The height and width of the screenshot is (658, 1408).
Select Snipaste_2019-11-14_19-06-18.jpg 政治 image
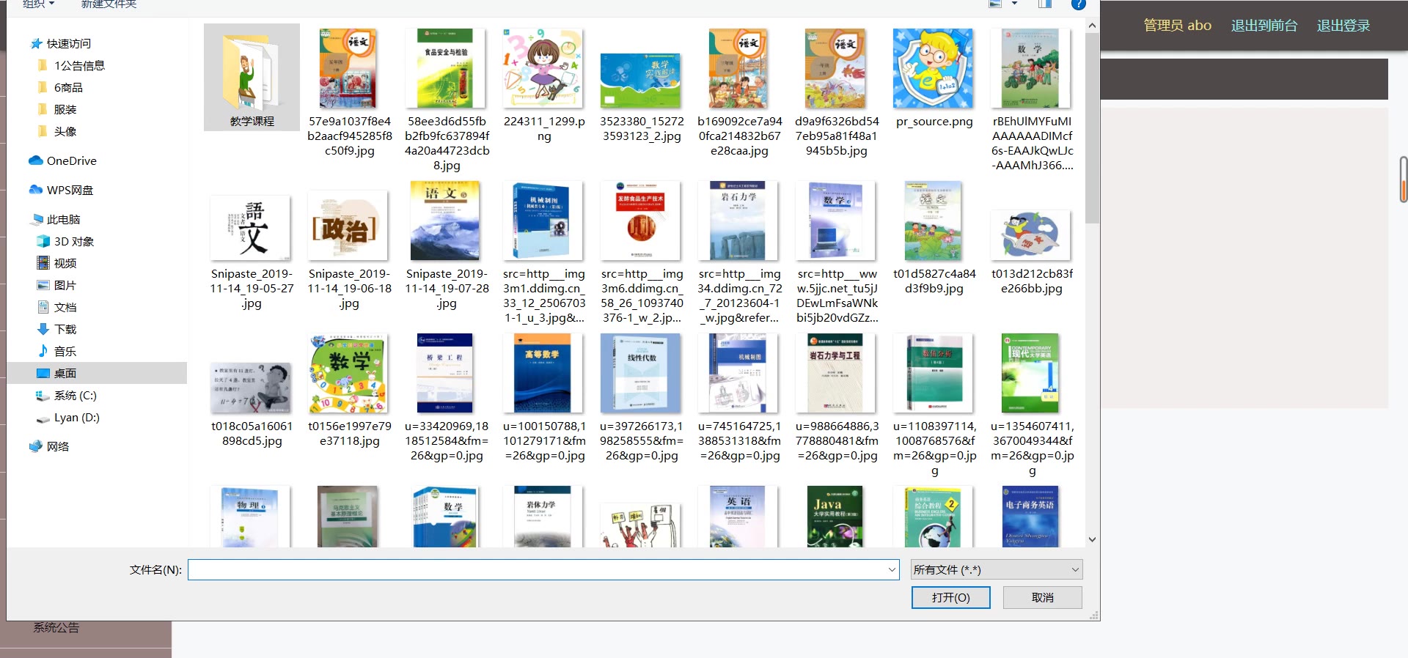click(x=349, y=249)
